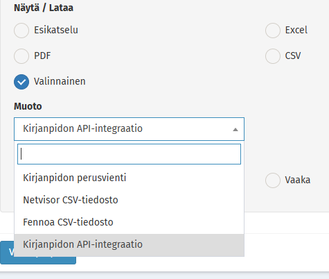Viewport: 329px width, 279px height.
Task: Select the CSV radio button circle
Action: tap(273, 56)
